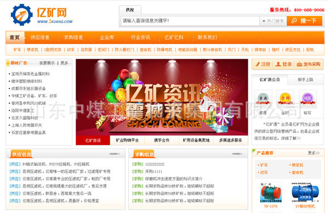This screenshot has width=329, height=213.
Task: Click the 登录 button
Action: tap(283, 64)
